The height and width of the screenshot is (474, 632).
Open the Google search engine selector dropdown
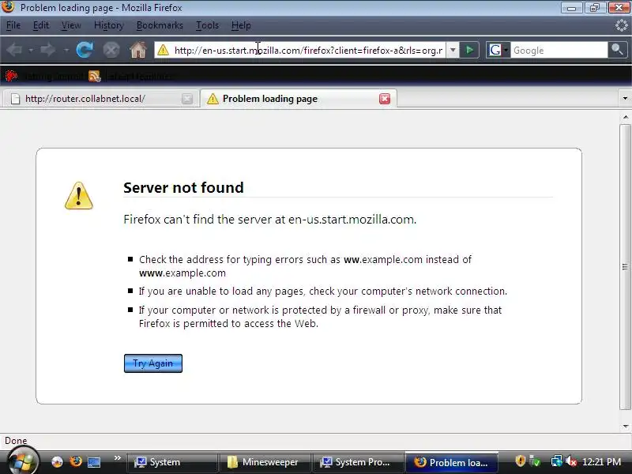tap(498, 50)
